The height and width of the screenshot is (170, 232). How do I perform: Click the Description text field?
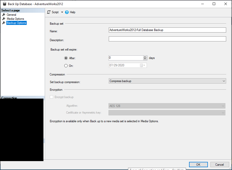pos(167,39)
